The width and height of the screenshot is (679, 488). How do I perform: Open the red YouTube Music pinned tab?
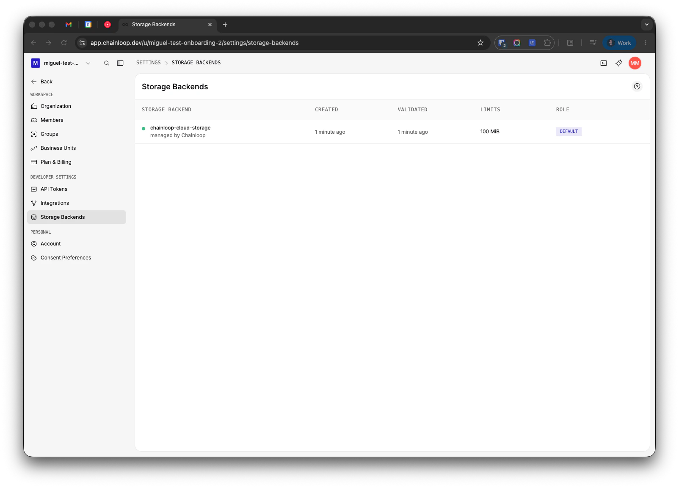click(x=108, y=25)
